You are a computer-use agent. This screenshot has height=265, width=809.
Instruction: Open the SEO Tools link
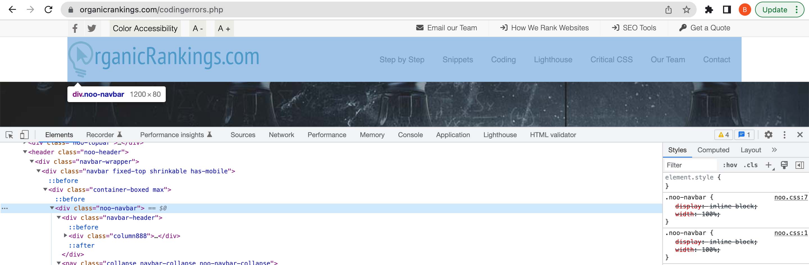634,28
